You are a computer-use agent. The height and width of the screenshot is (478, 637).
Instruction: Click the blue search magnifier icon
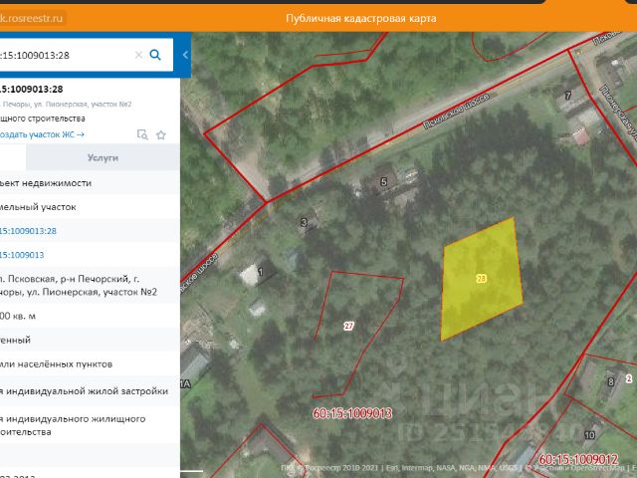(155, 56)
